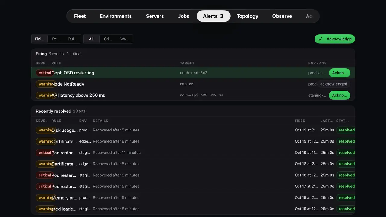Click the FIRED column header
The height and width of the screenshot is (217, 386).
click(x=300, y=121)
